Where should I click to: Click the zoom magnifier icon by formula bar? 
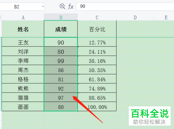click(62, 6)
